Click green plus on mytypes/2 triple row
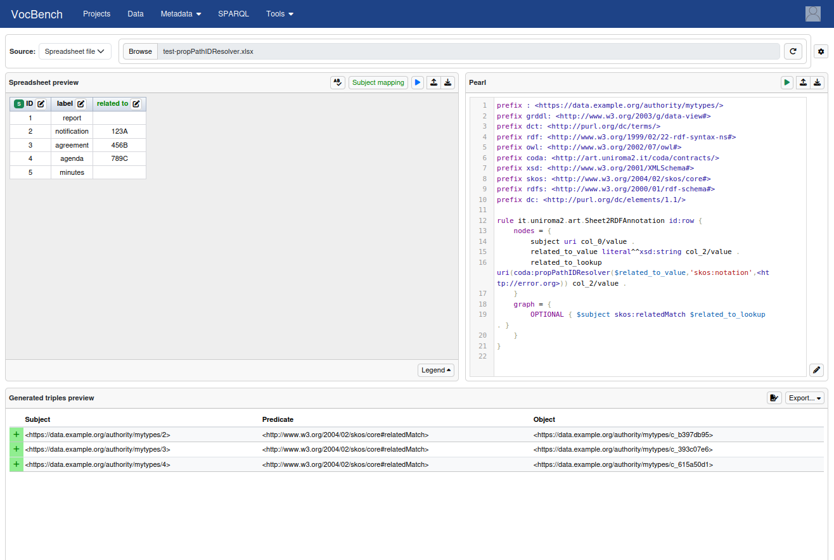 [x=16, y=435]
